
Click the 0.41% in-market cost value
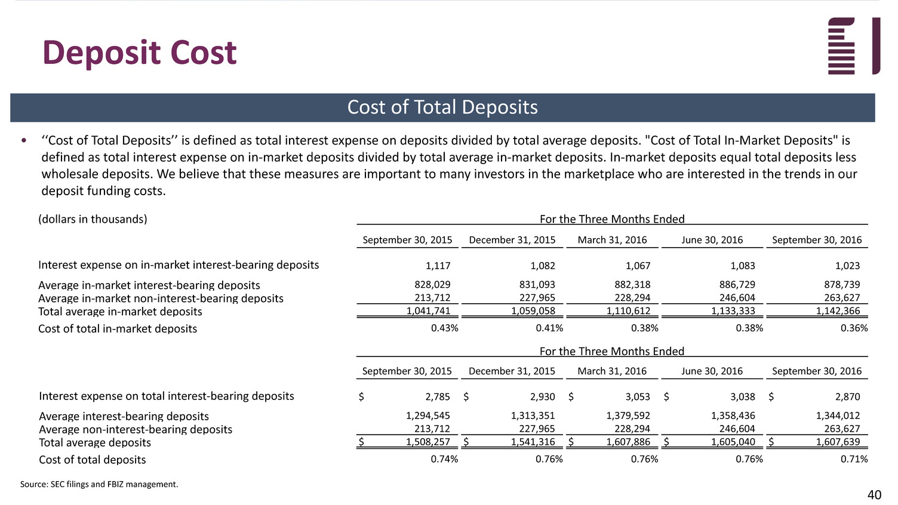[549, 328]
